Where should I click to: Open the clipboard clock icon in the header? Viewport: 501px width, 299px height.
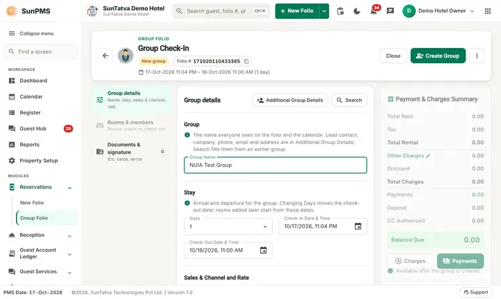(x=340, y=11)
